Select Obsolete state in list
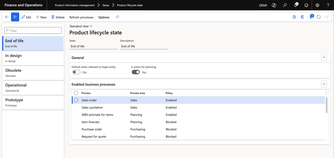The height and width of the screenshot is (158, 334). tap(33, 73)
